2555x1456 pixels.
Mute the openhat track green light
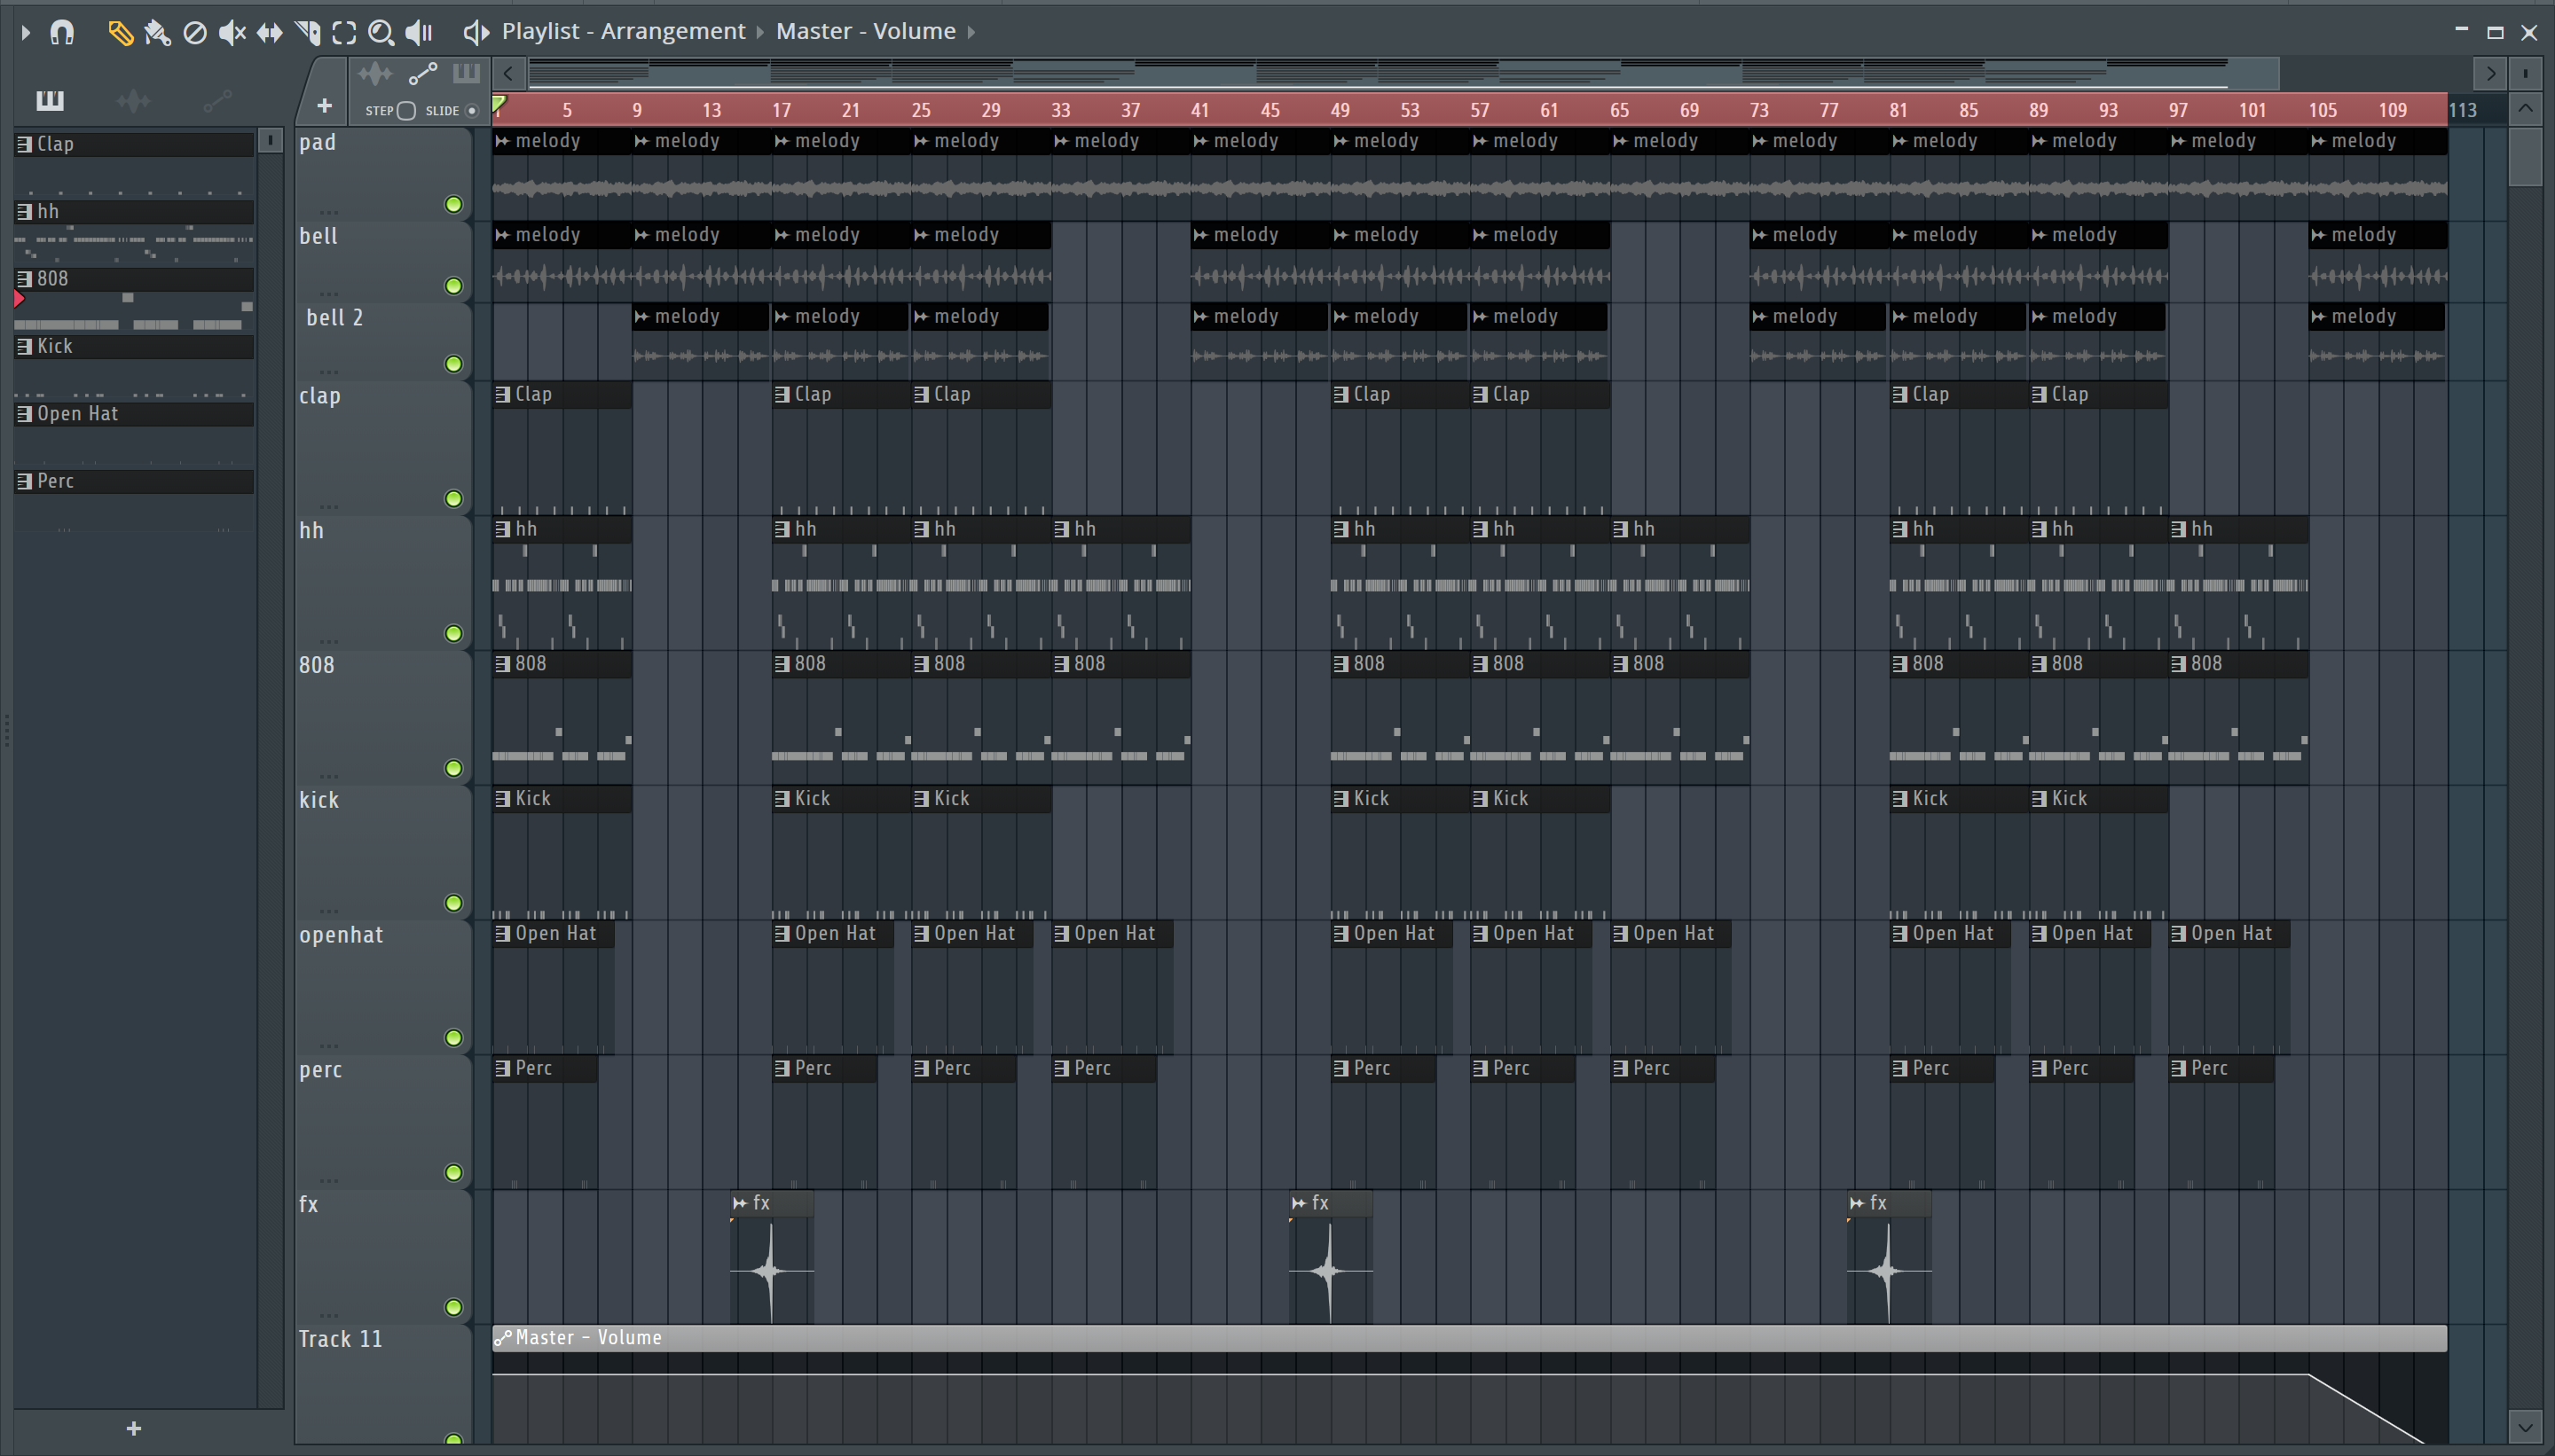click(x=453, y=1038)
